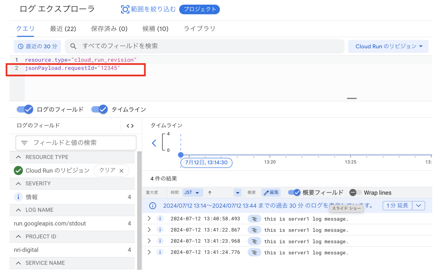Click the timeline back arrow icon

[154, 143]
